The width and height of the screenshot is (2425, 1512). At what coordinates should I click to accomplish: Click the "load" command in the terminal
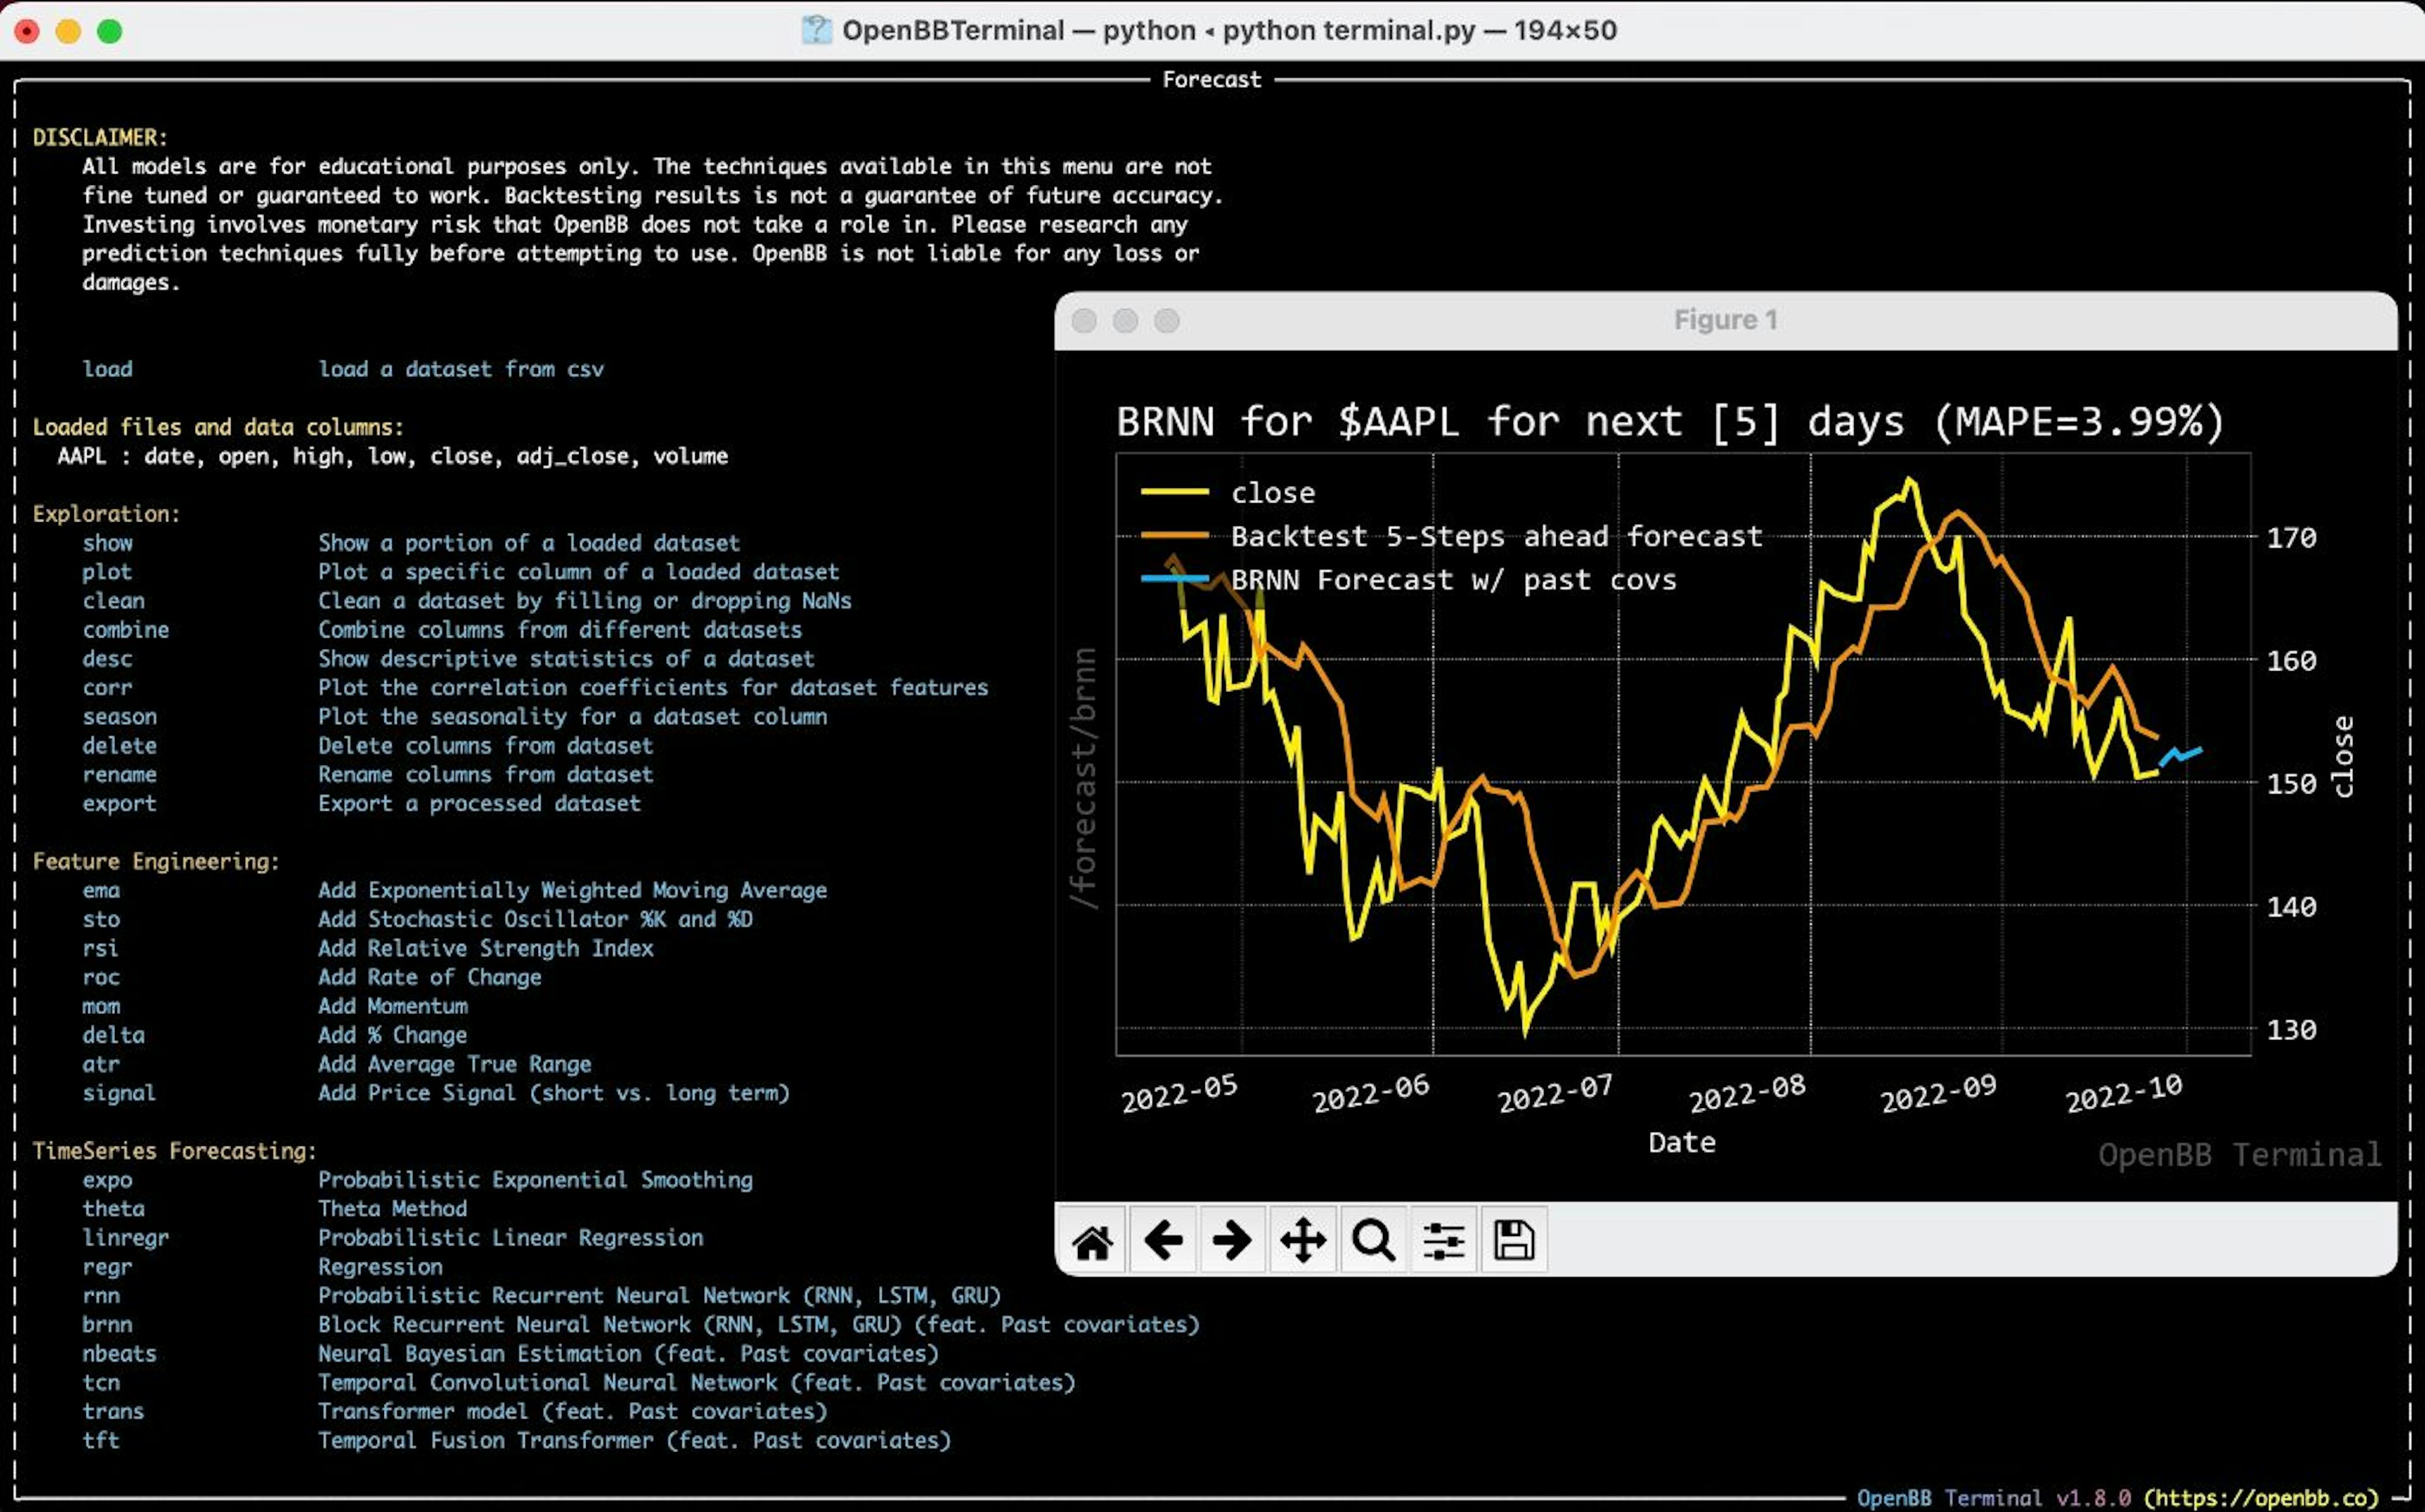(108, 369)
